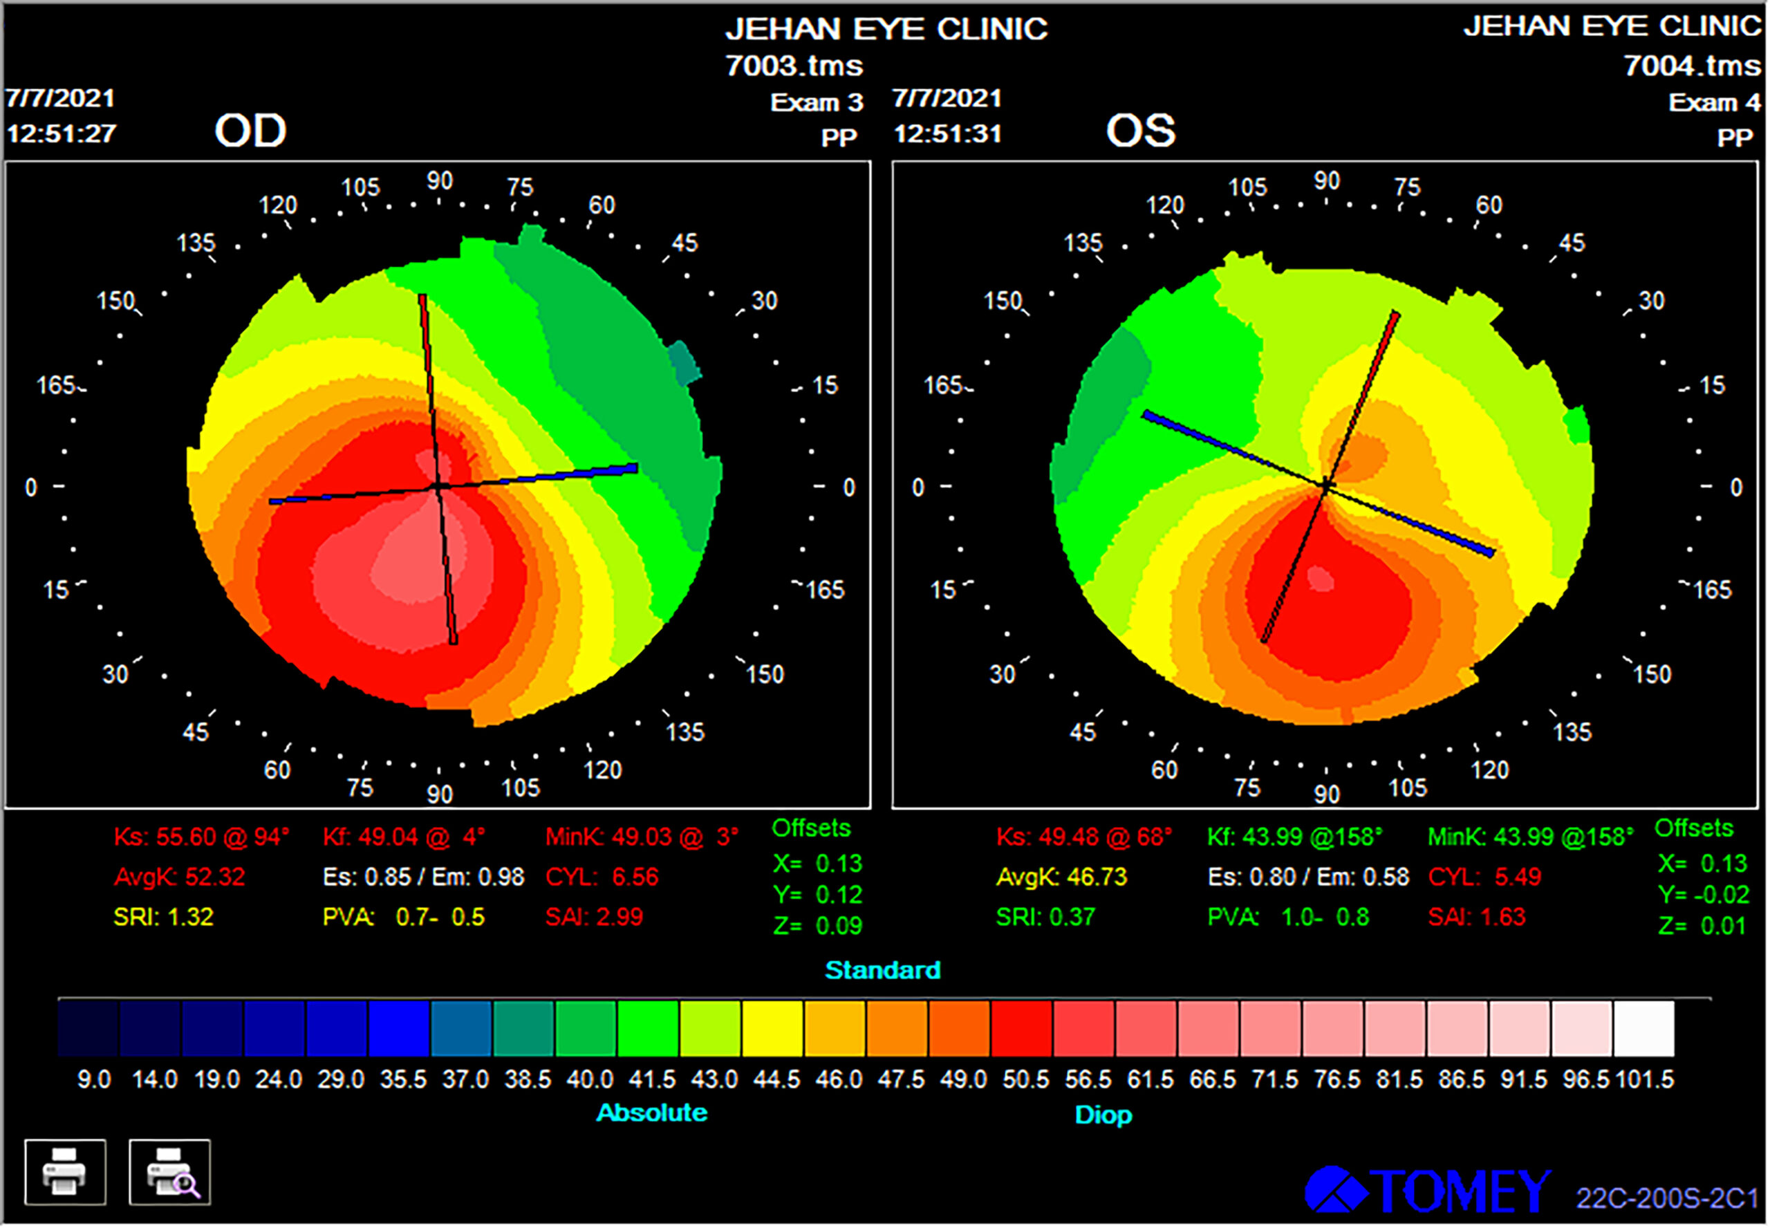Click 'MinK: 49.03 @ 3°' value

[x=642, y=838]
